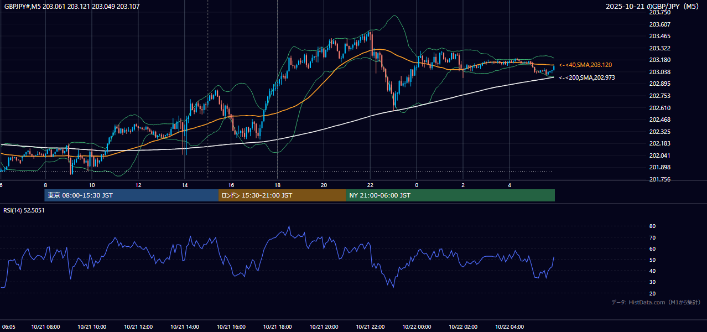Click the '2025-10-21 のGBP/JPY (M5)' chart title

[x=653, y=7]
